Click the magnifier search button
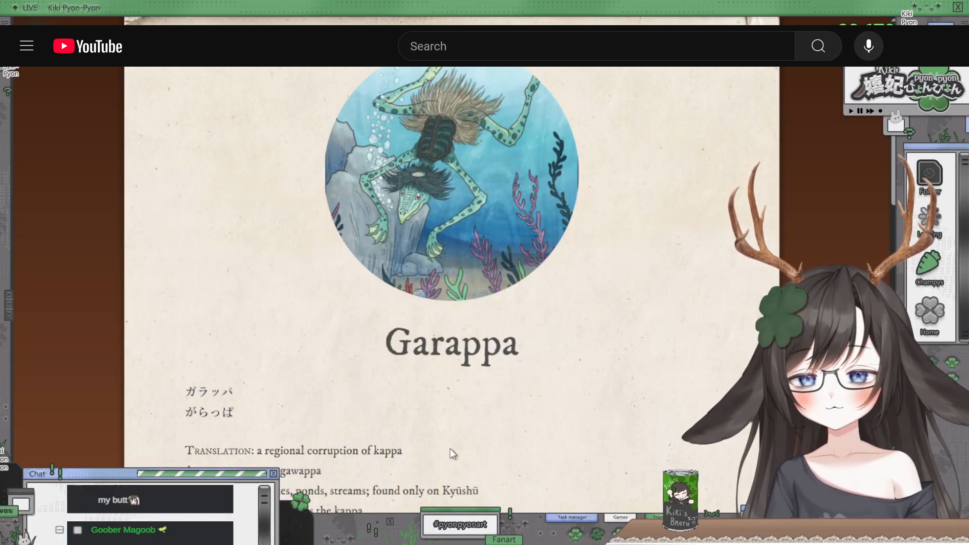 (818, 46)
